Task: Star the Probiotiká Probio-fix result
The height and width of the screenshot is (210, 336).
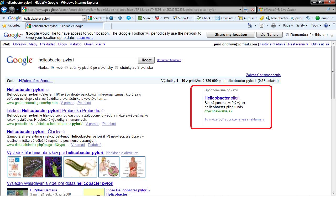Action: tap(103, 111)
